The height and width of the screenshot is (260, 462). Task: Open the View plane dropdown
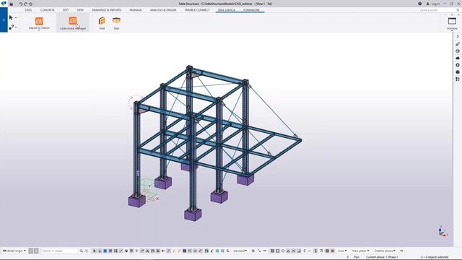pos(361,251)
